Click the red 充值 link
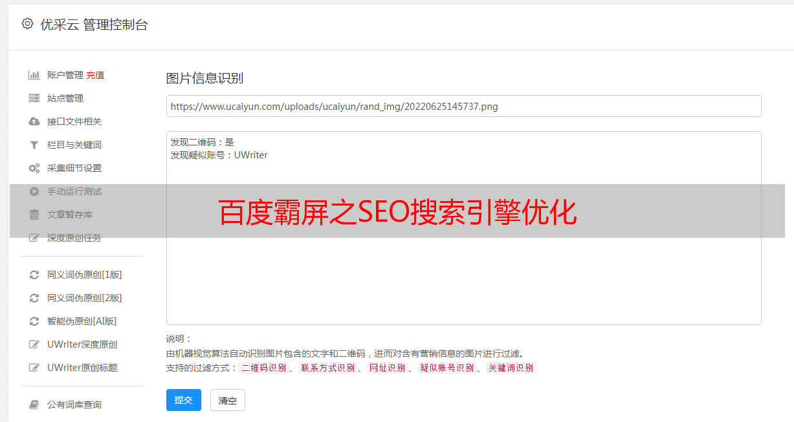The height and width of the screenshot is (422, 794). [x=95, y=75]
